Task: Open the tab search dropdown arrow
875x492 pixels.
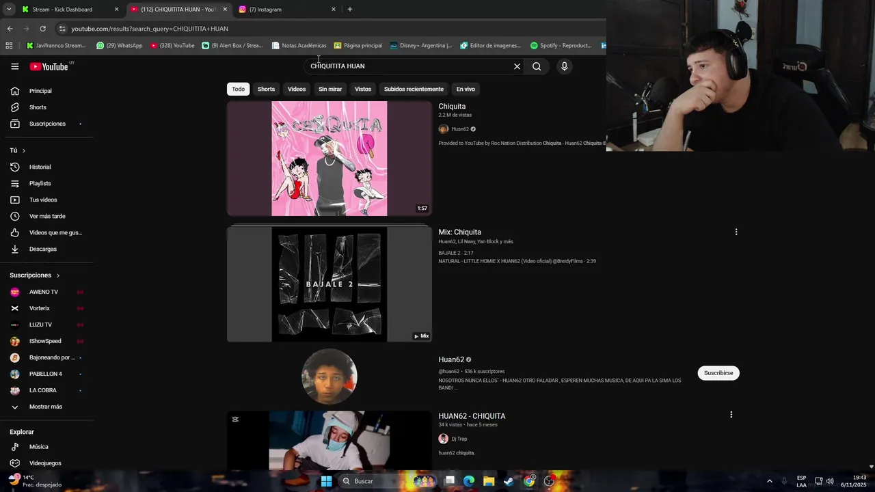Action: (x=9, y=10)
